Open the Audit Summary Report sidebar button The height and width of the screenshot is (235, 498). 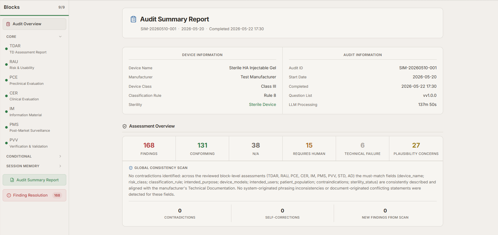[x=34, y=180]
